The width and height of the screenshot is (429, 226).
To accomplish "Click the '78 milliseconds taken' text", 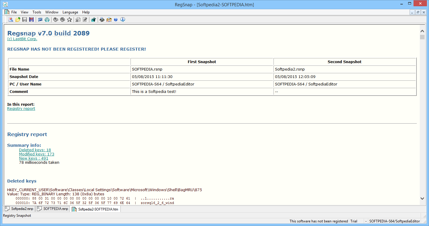I will click(x=39, y=163).
